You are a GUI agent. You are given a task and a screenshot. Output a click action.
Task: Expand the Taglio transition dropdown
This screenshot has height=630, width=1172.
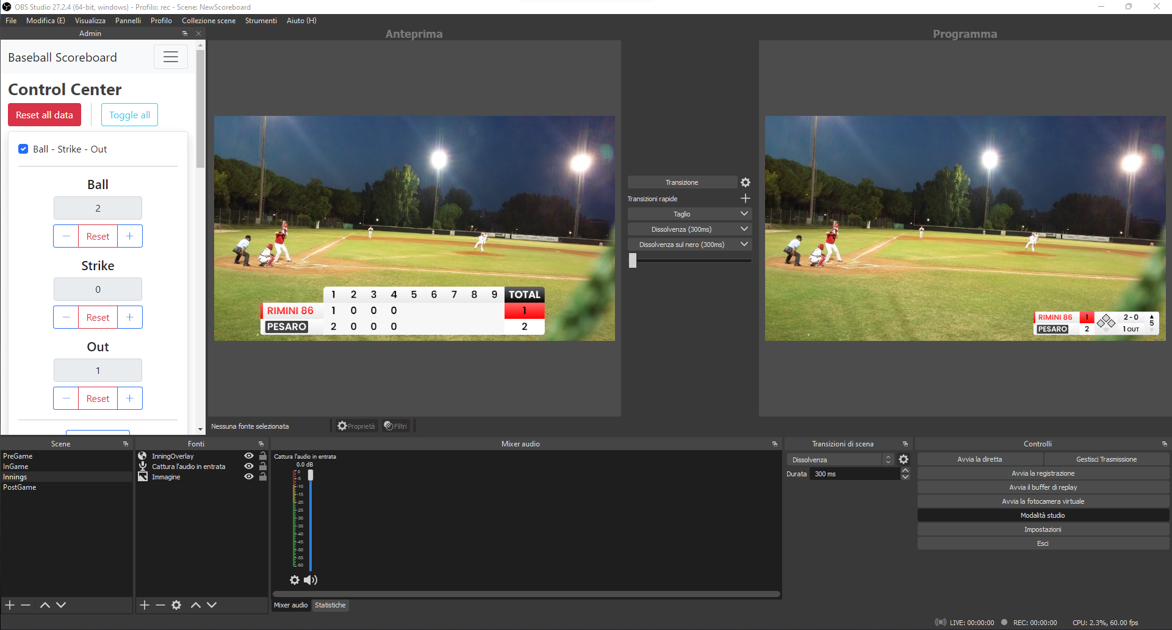(x=744, y=214)
